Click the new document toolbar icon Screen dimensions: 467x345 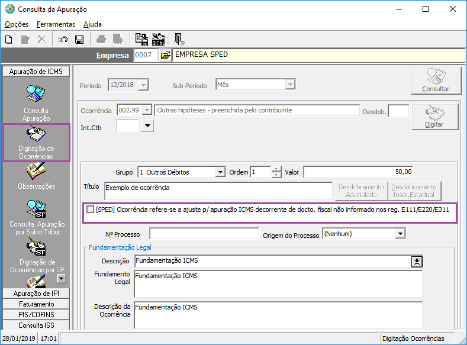tap(9, 40)
